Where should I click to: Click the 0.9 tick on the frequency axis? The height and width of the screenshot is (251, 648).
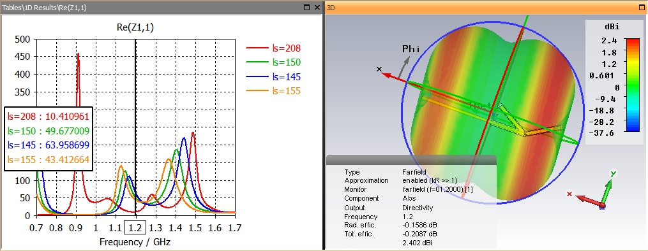pyautogui.click(x=76, y=227)
